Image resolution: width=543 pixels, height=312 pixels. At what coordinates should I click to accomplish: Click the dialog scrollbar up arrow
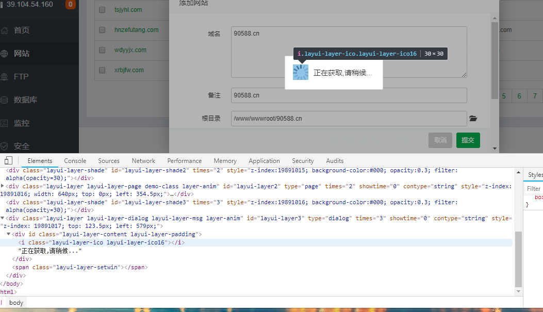point(495,18)
